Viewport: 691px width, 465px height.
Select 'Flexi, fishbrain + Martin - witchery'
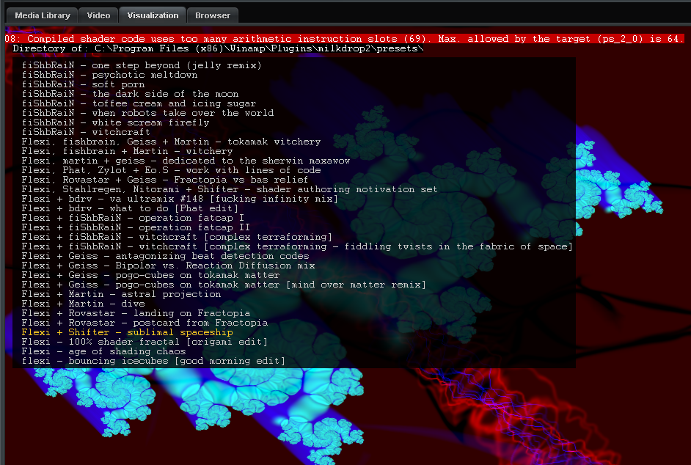click(x=127, y=151)
